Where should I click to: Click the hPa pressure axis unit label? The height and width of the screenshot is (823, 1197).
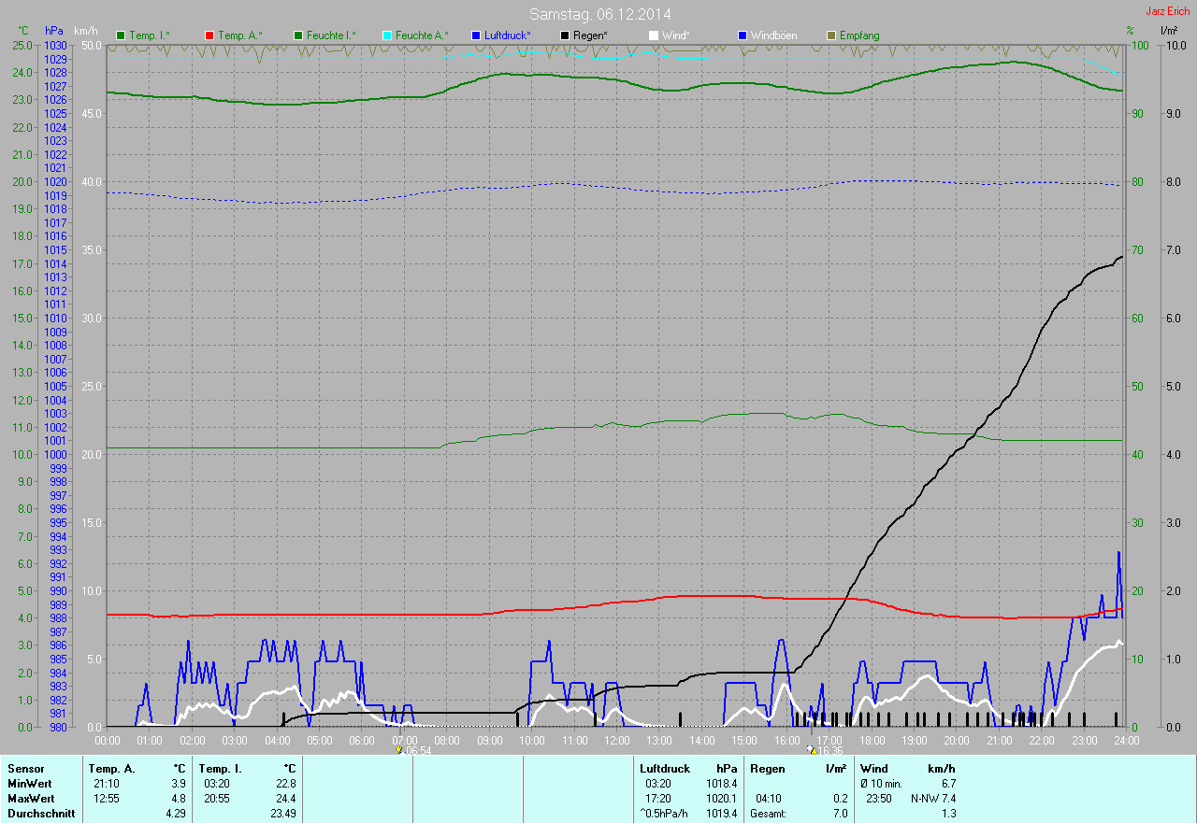(x=53, y=32)
